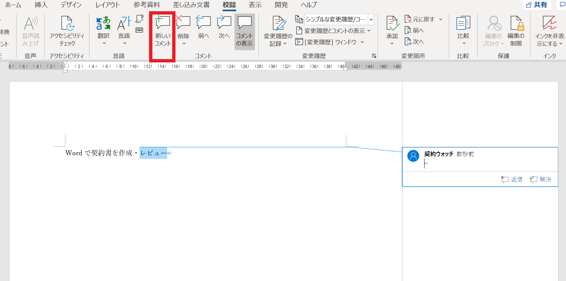This screenshot has height=281, width=566.
Task: Click the 編集のブロック icon
Action: click(493, 31)
